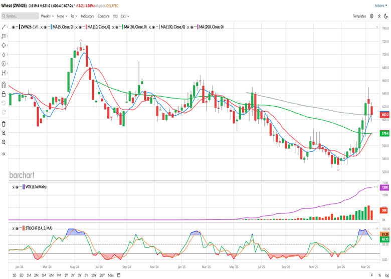This screenshot has width=391, height=279.
Task: Open the date range calendar icon
Action: click(x=119, y=275)
